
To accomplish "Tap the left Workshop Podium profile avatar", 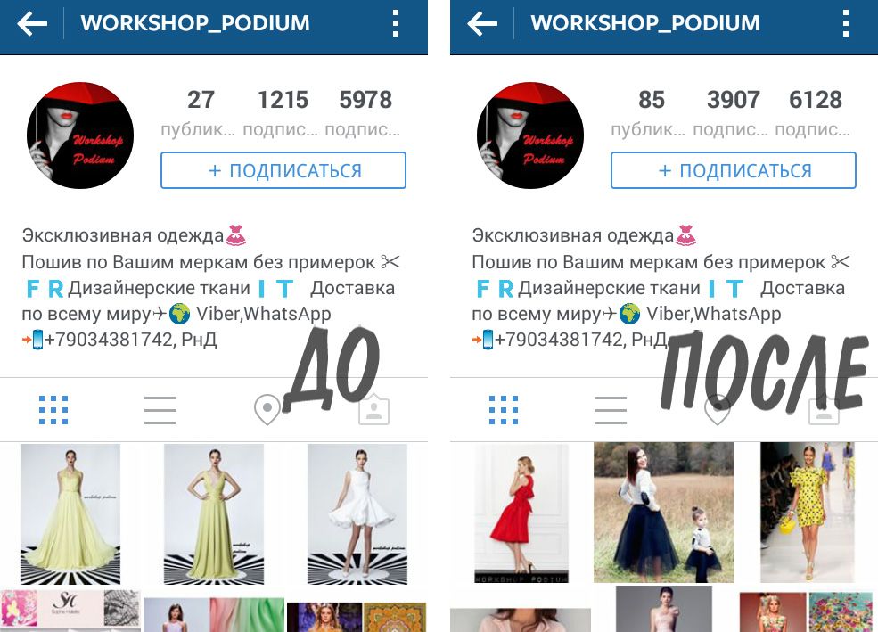I will tap(80, 135).
